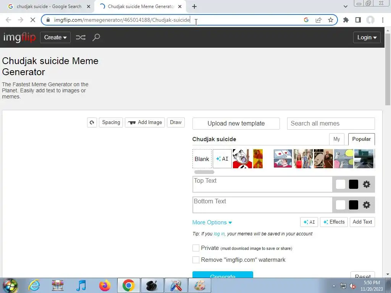Click the share page icon
The width and height of the screenshot is (391, 293).
[x=318, y=20]
